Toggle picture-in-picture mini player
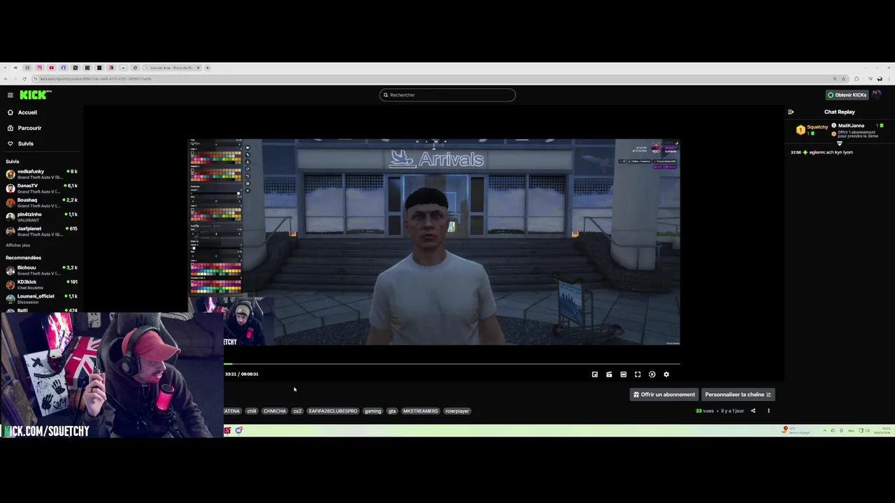The image size is (895, 503). (x=595, y=374)
